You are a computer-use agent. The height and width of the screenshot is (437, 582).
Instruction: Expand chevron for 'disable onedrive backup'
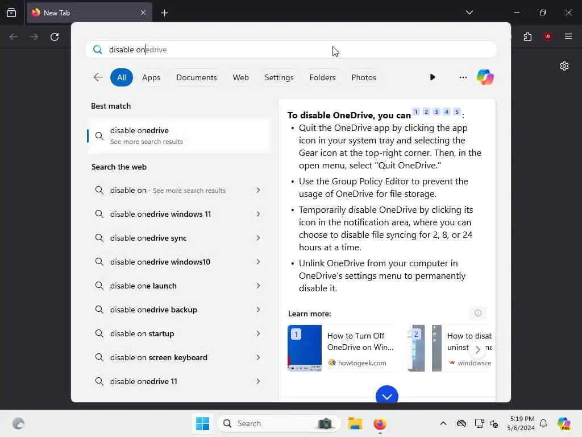coord(259,310)
